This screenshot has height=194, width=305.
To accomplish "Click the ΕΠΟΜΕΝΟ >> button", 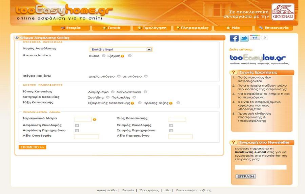I will pyautogui.click(x=33, y=147).
